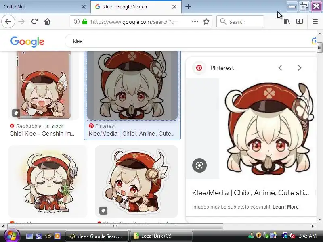Open a new browser tab
Image resolution: width=323 pixels, height=242 pixels.
(x=188, y=6)
